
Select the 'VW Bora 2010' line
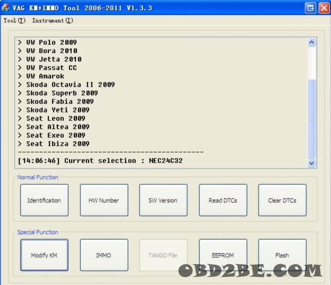point(48,51)
